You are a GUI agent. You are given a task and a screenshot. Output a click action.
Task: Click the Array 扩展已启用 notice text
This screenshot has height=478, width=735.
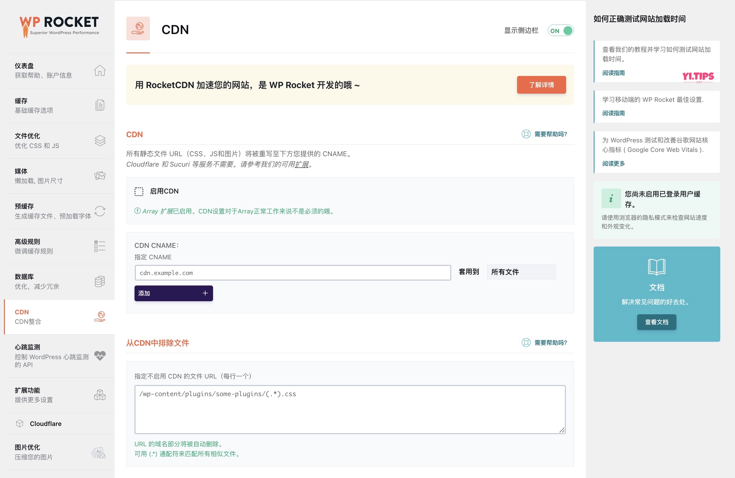click(235, 211)
